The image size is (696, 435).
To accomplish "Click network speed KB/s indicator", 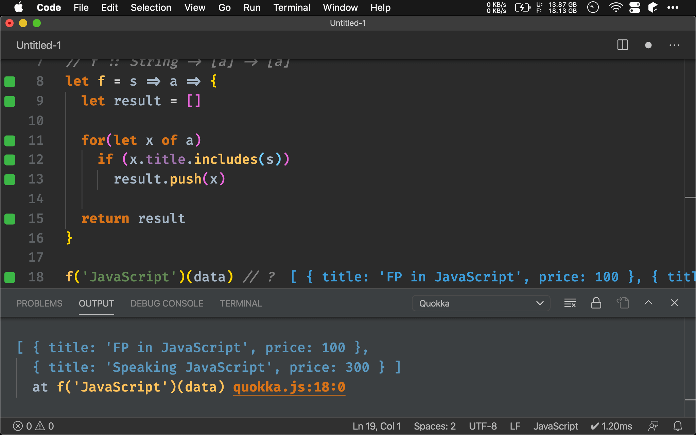I will [496, 7].
